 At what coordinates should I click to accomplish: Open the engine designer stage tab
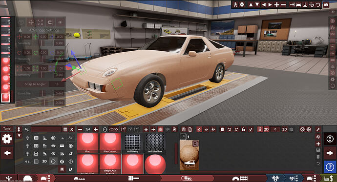275,178
